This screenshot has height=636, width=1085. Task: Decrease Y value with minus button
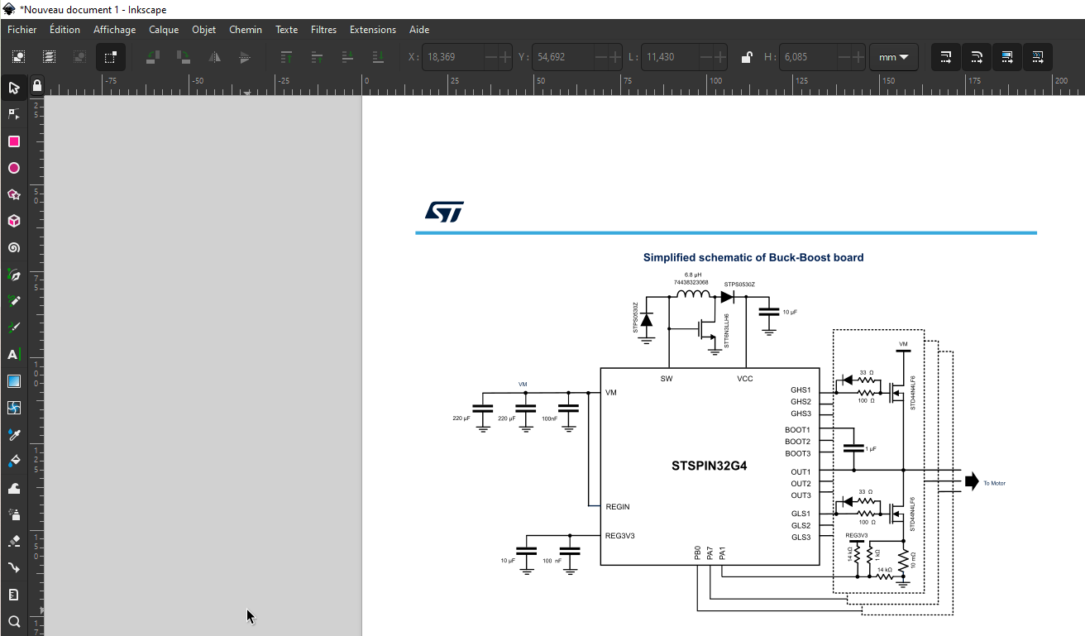600,57
